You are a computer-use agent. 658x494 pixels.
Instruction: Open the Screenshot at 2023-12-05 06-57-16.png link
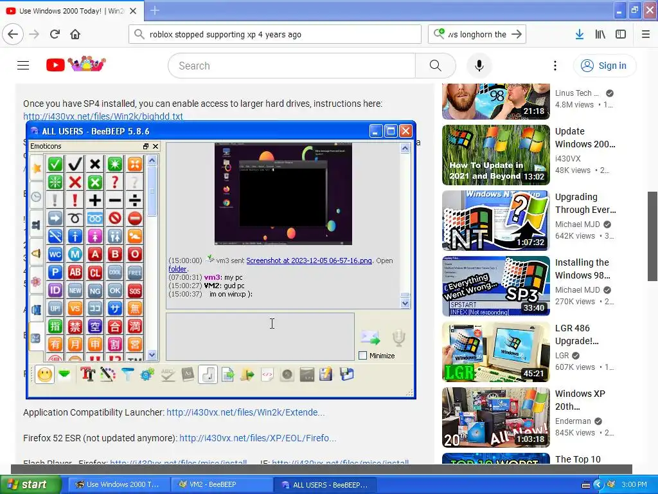click(x=309, y=261)
